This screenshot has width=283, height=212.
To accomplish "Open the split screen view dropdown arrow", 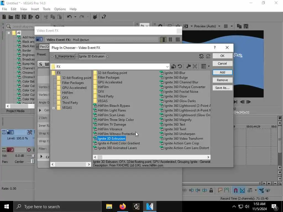I will point(191,26).
